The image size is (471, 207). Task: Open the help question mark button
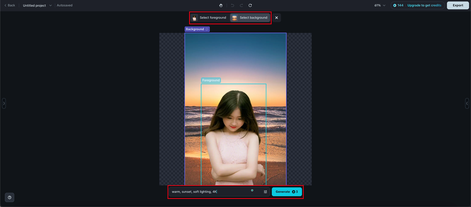pos(10,197)
